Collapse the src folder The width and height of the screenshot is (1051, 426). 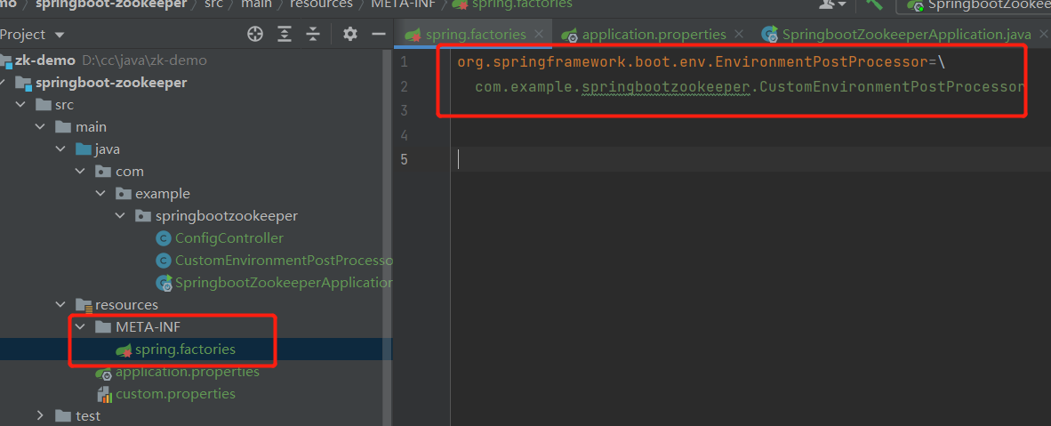(21, 105)
